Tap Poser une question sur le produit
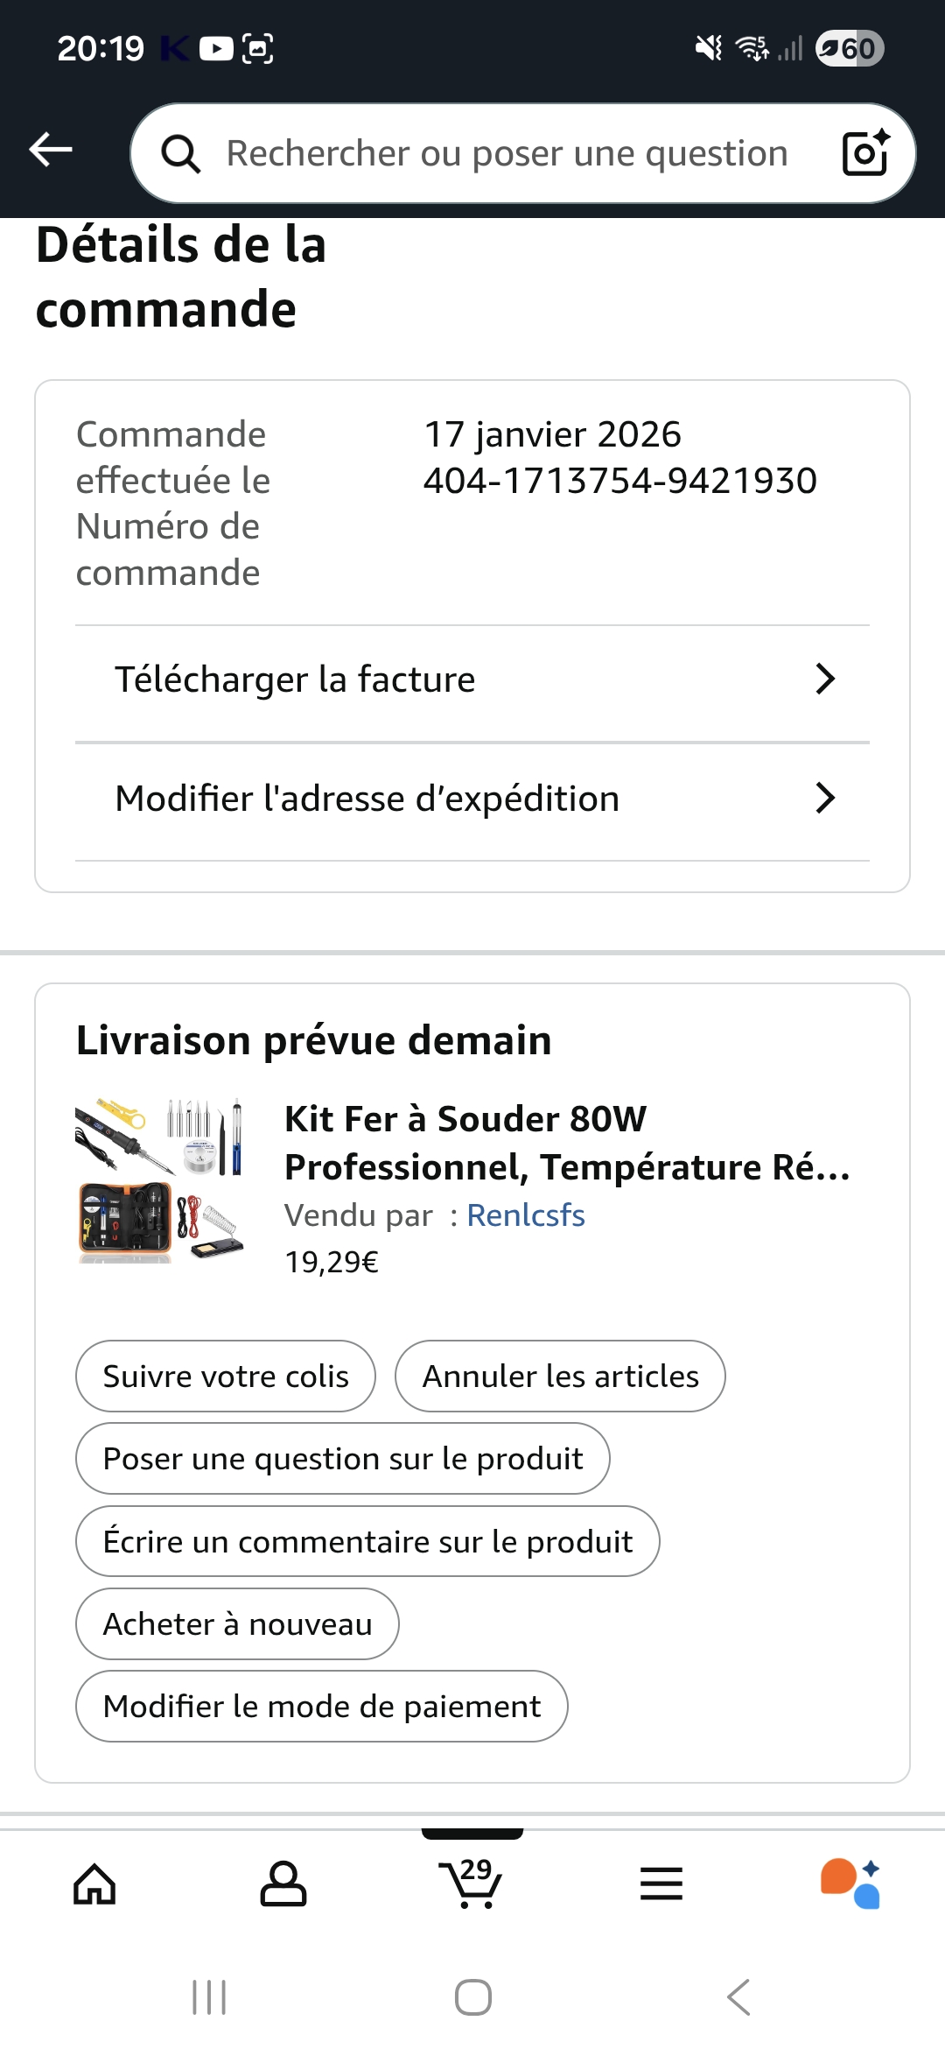 coord(343,1459)
